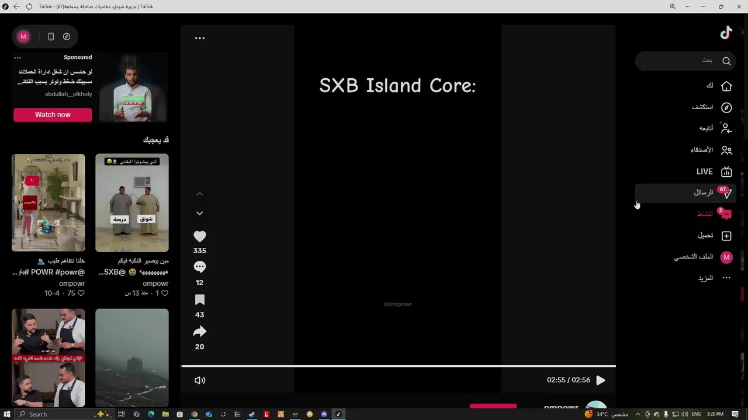Select أتابعه Following menu item
The height and width of the screenshot is (420, 748).
tap(706, 128)
